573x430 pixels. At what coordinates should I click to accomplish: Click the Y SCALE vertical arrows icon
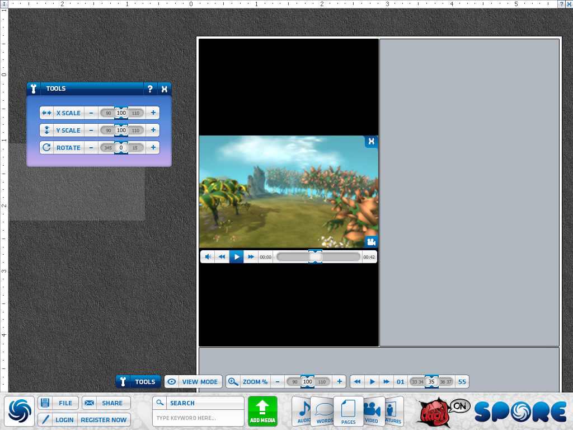[47, 130]
